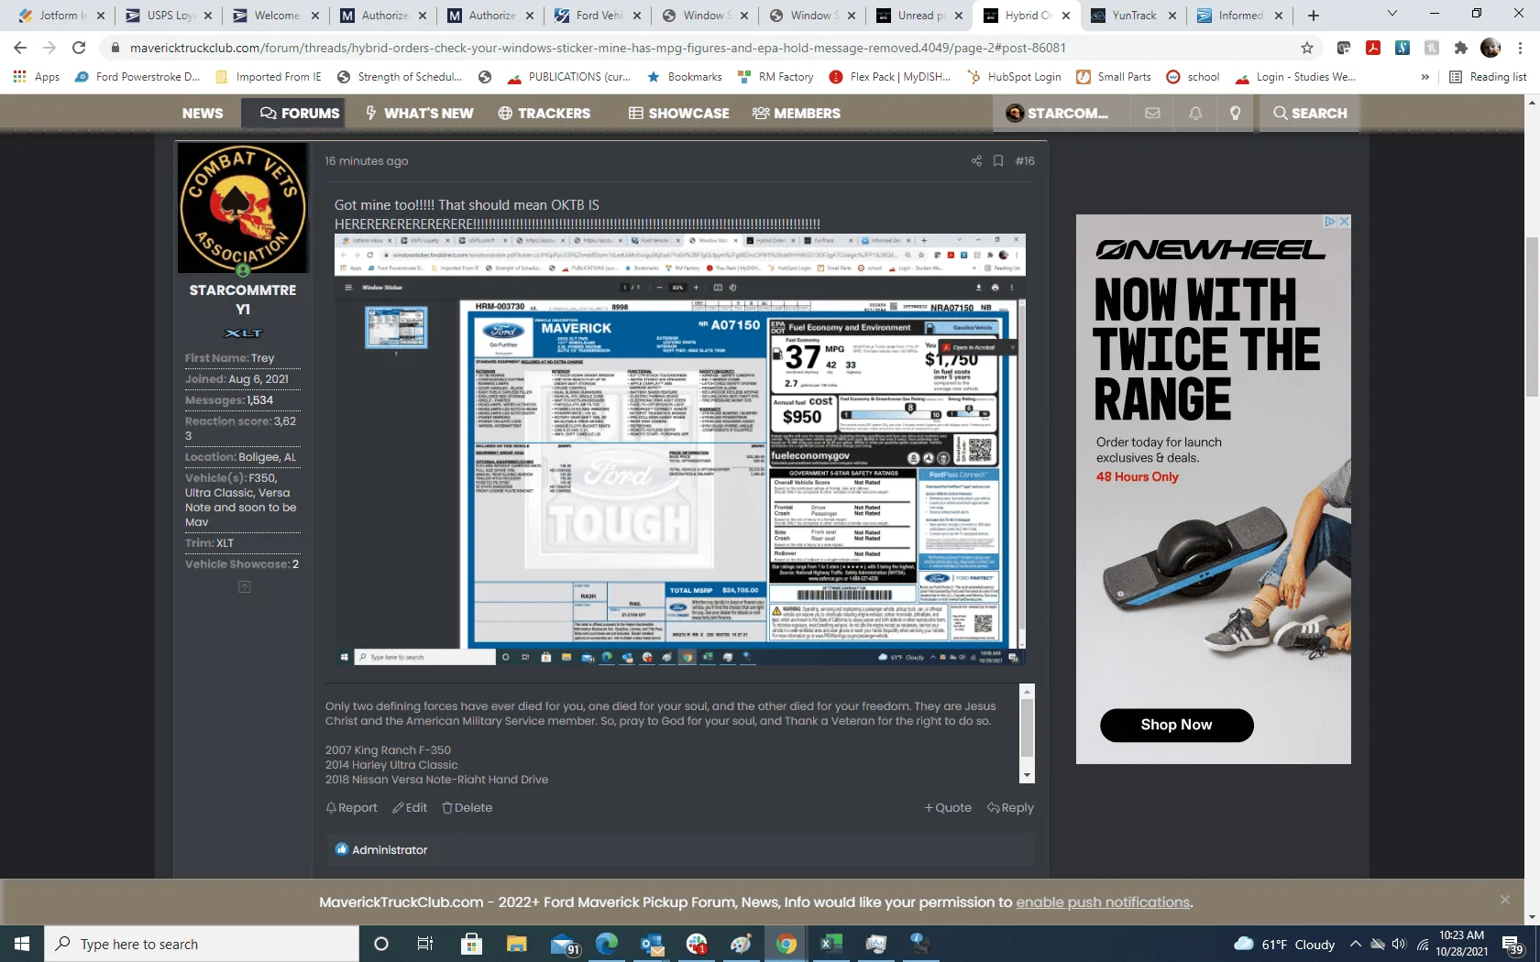Screen dimensions: 1540x962
Task: Open the TRACKERS navigation item
Action: click(544, 114)
